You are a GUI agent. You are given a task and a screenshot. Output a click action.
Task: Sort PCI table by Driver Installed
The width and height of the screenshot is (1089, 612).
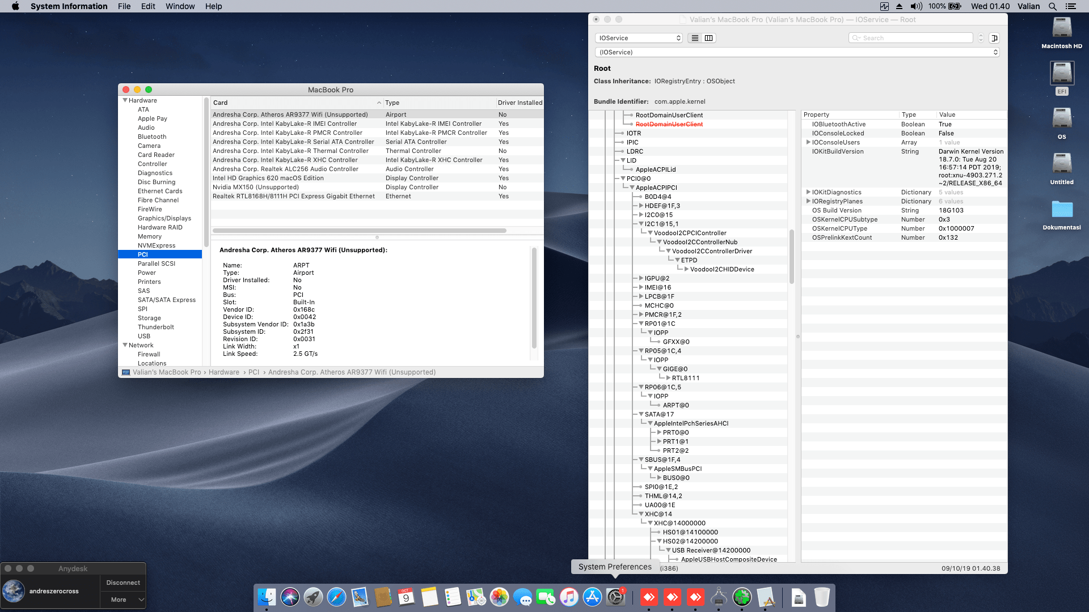(520, 103)
